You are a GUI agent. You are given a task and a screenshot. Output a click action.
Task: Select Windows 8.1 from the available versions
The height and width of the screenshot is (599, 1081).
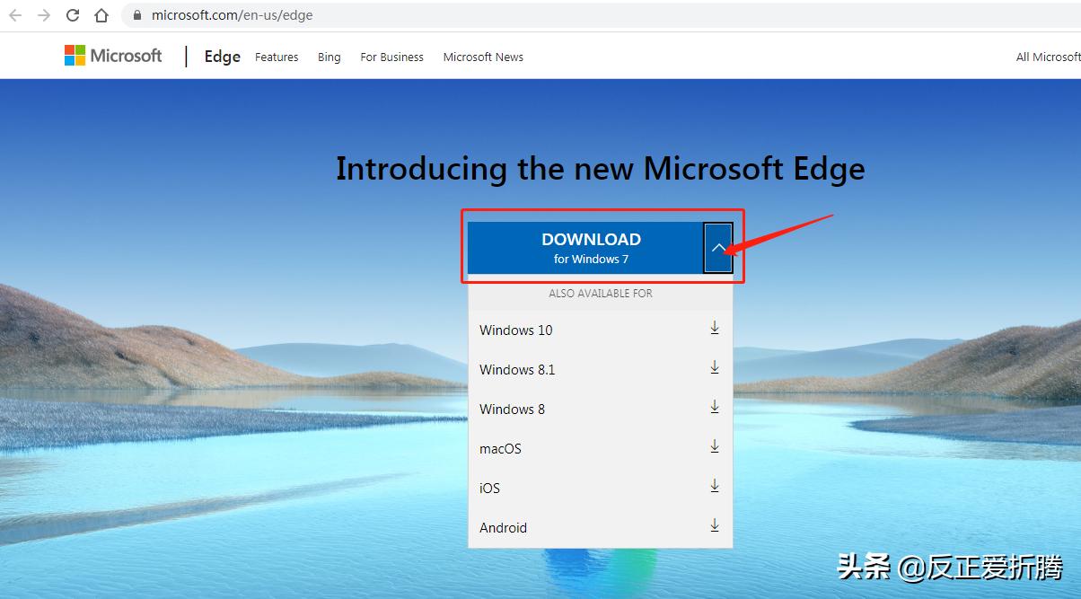pos(517,369)
